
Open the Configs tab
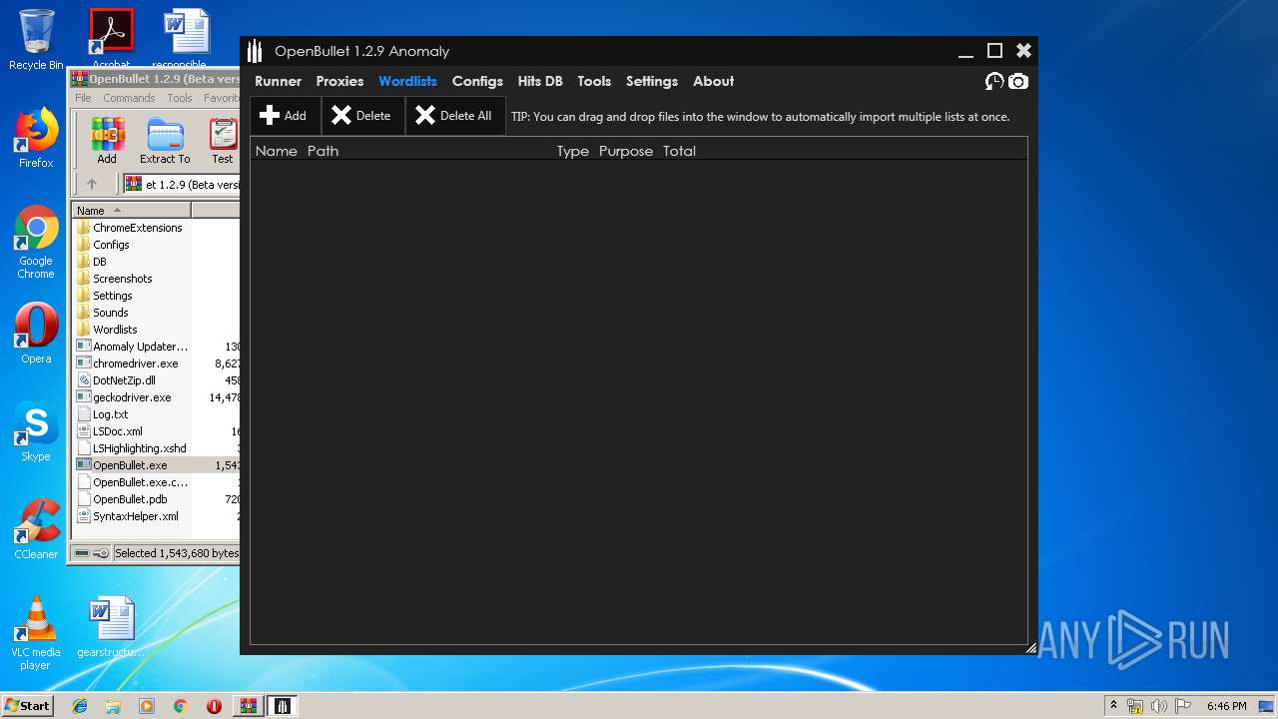[x=477, y=81]
